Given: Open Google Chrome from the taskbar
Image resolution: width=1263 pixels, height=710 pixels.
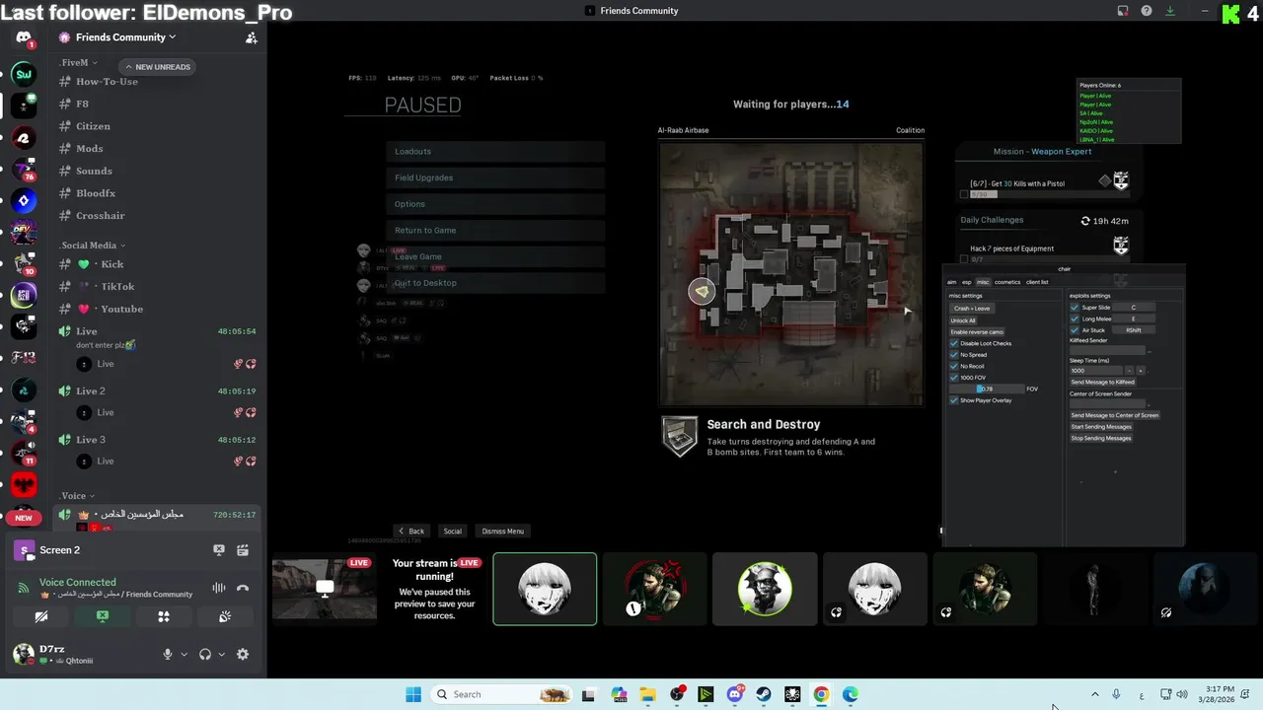Looking at the screenshot, I should 821,694.
